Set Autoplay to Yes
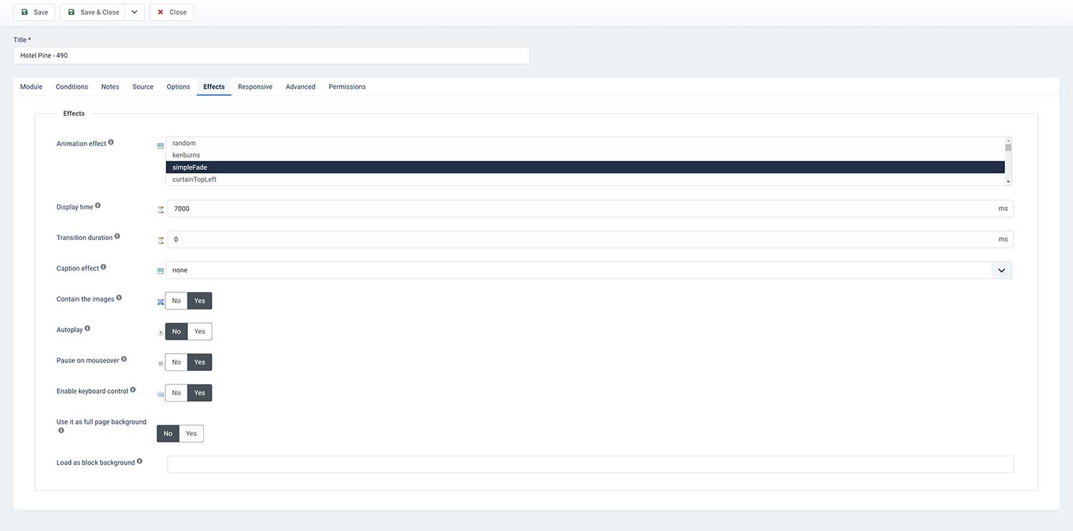Screen dimensions: 1073x531 point(200,332)
